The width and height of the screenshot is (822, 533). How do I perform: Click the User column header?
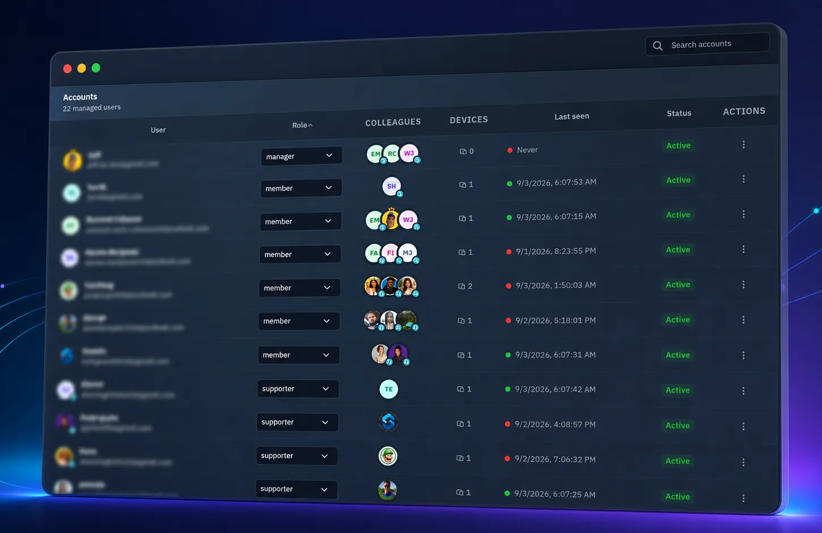pyautogui.click(x=158, y=130)
